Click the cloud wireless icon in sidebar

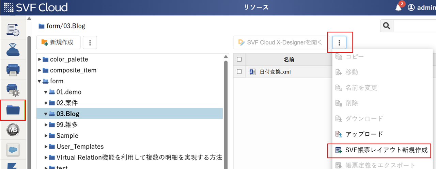(13, 50)
